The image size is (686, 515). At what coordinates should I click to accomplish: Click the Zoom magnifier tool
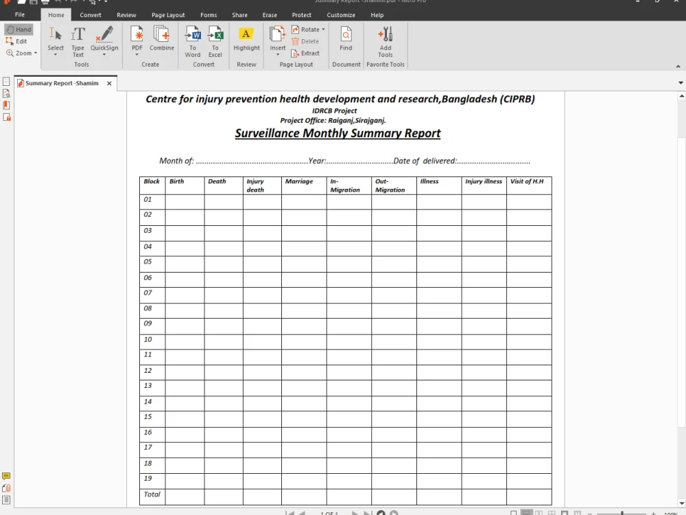point(19,53)
